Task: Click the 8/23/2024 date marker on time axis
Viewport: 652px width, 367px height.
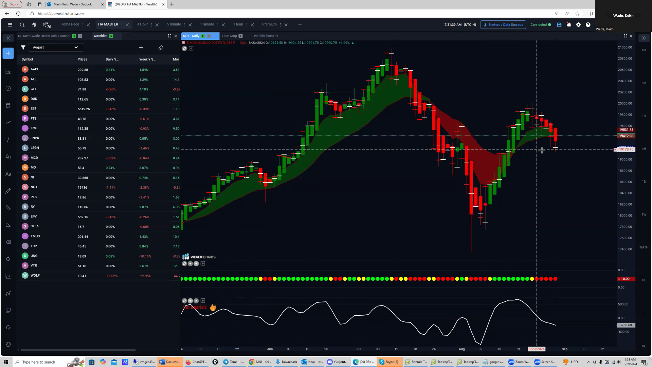Action: [537, 349]
